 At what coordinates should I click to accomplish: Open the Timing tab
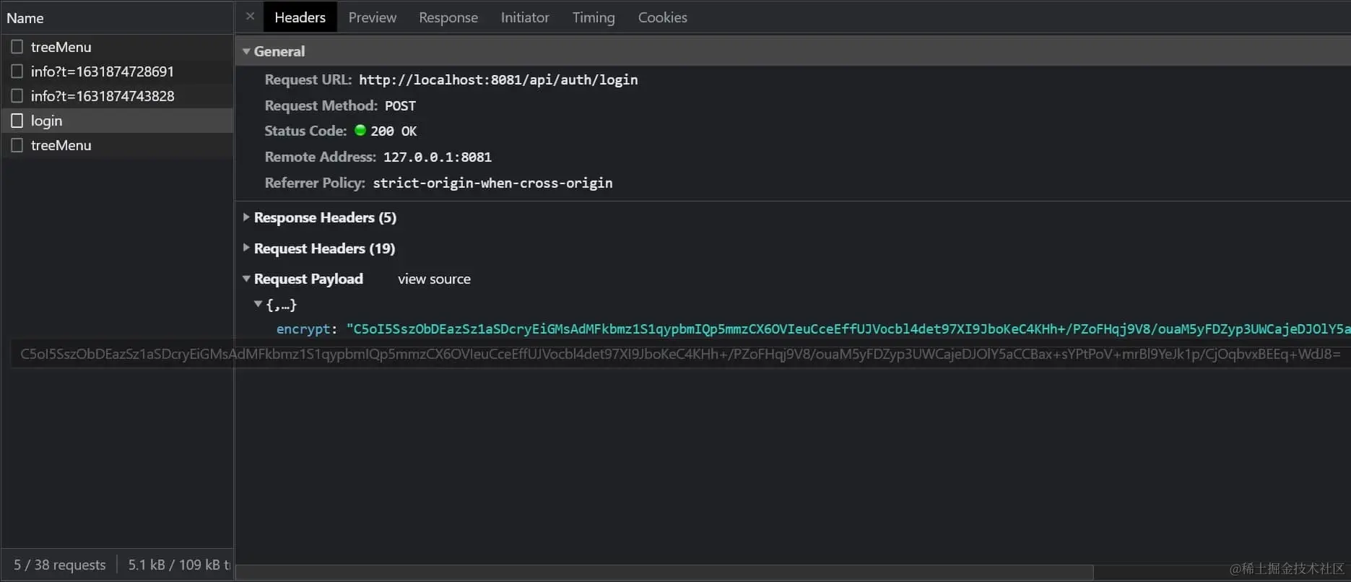[x=594, y=17]
